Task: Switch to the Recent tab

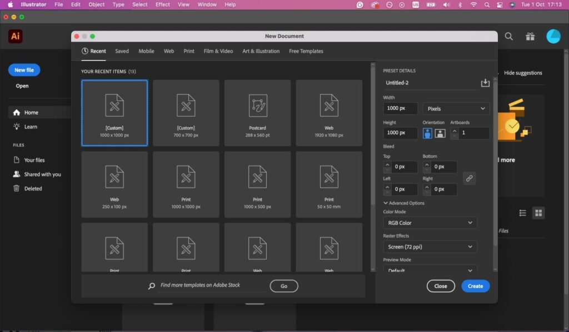Action: [x=93, y=51]
